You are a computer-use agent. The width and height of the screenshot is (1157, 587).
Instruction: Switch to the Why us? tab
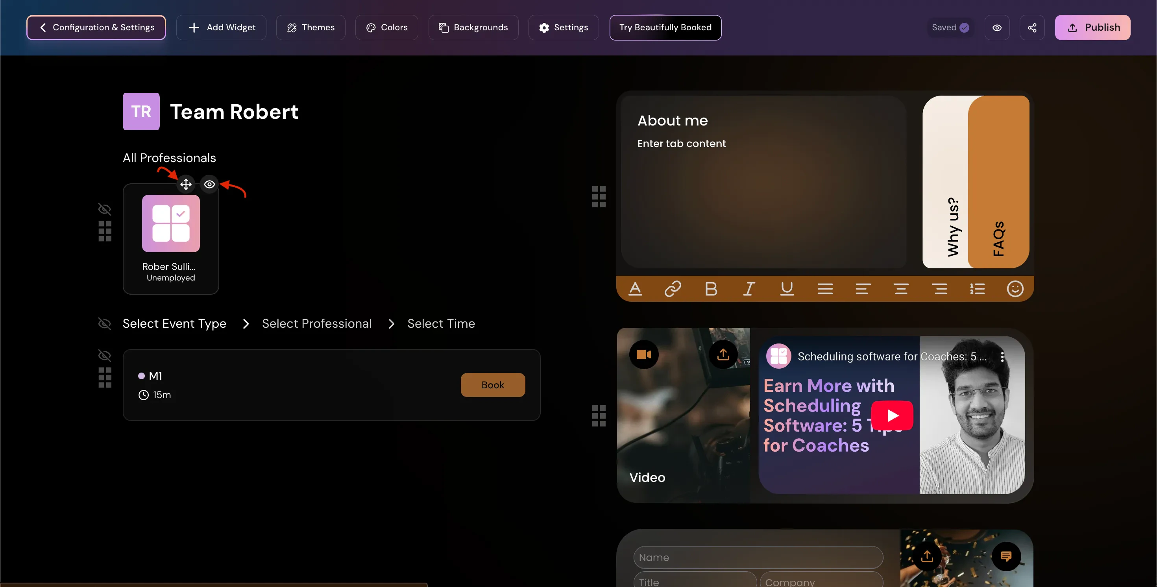pos(953,227)
